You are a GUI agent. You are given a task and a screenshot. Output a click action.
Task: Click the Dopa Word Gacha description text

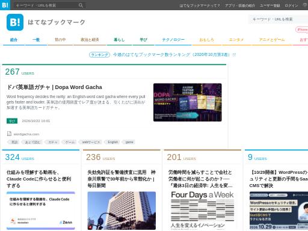click(x=76, y=102)
